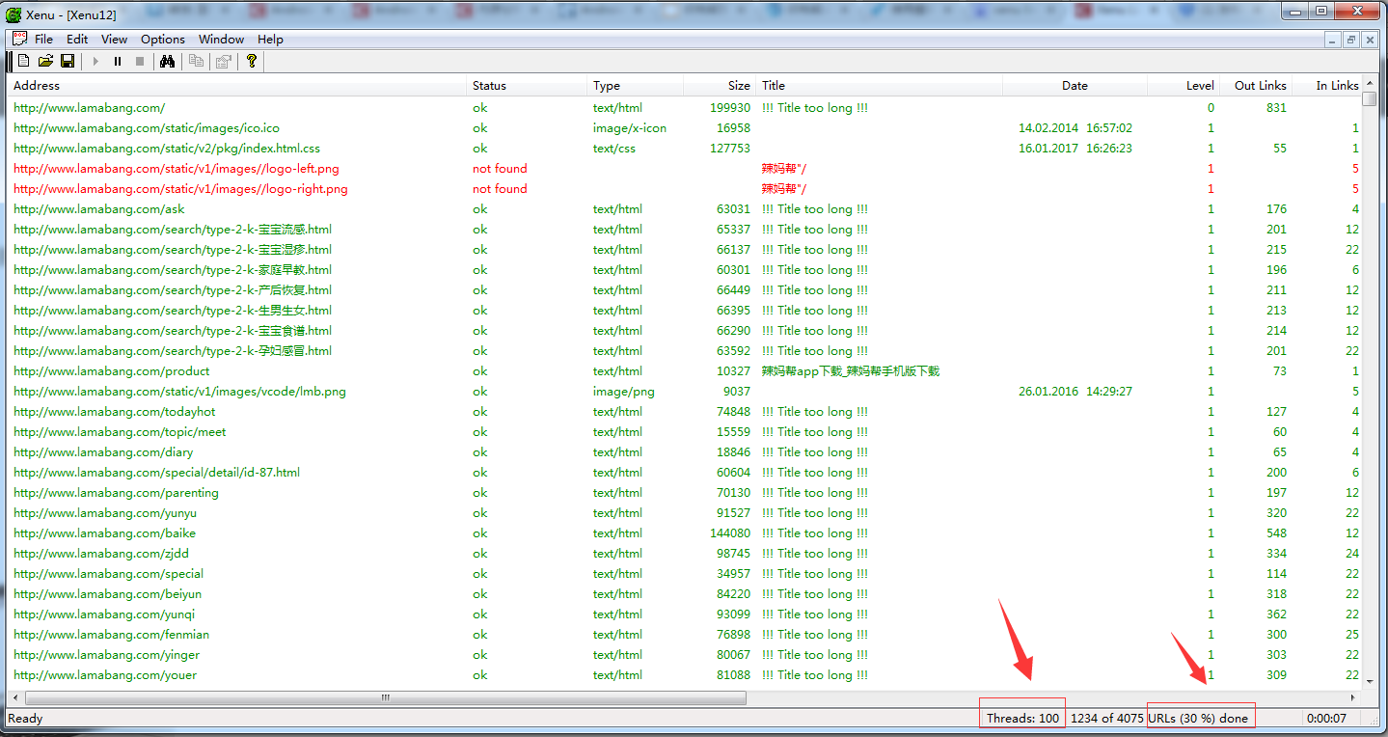
Task: Sort by the In Links column header
Action: click(x=1326, y=85)
